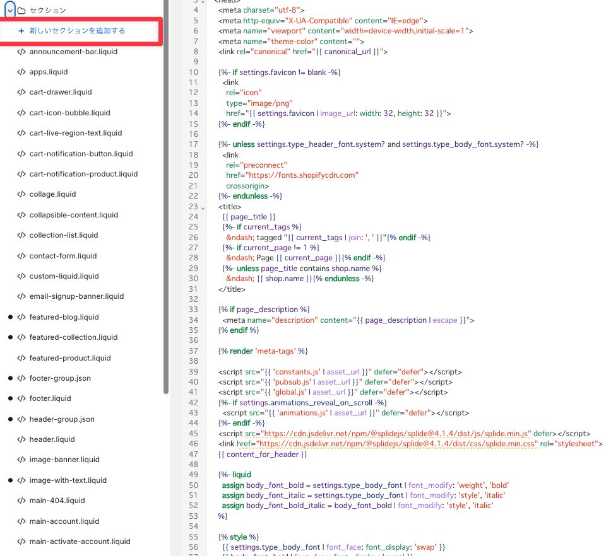Viewport: 606px width, 556px height.
Task: Click line number 45 in the gutter
Action: [193, 433]
